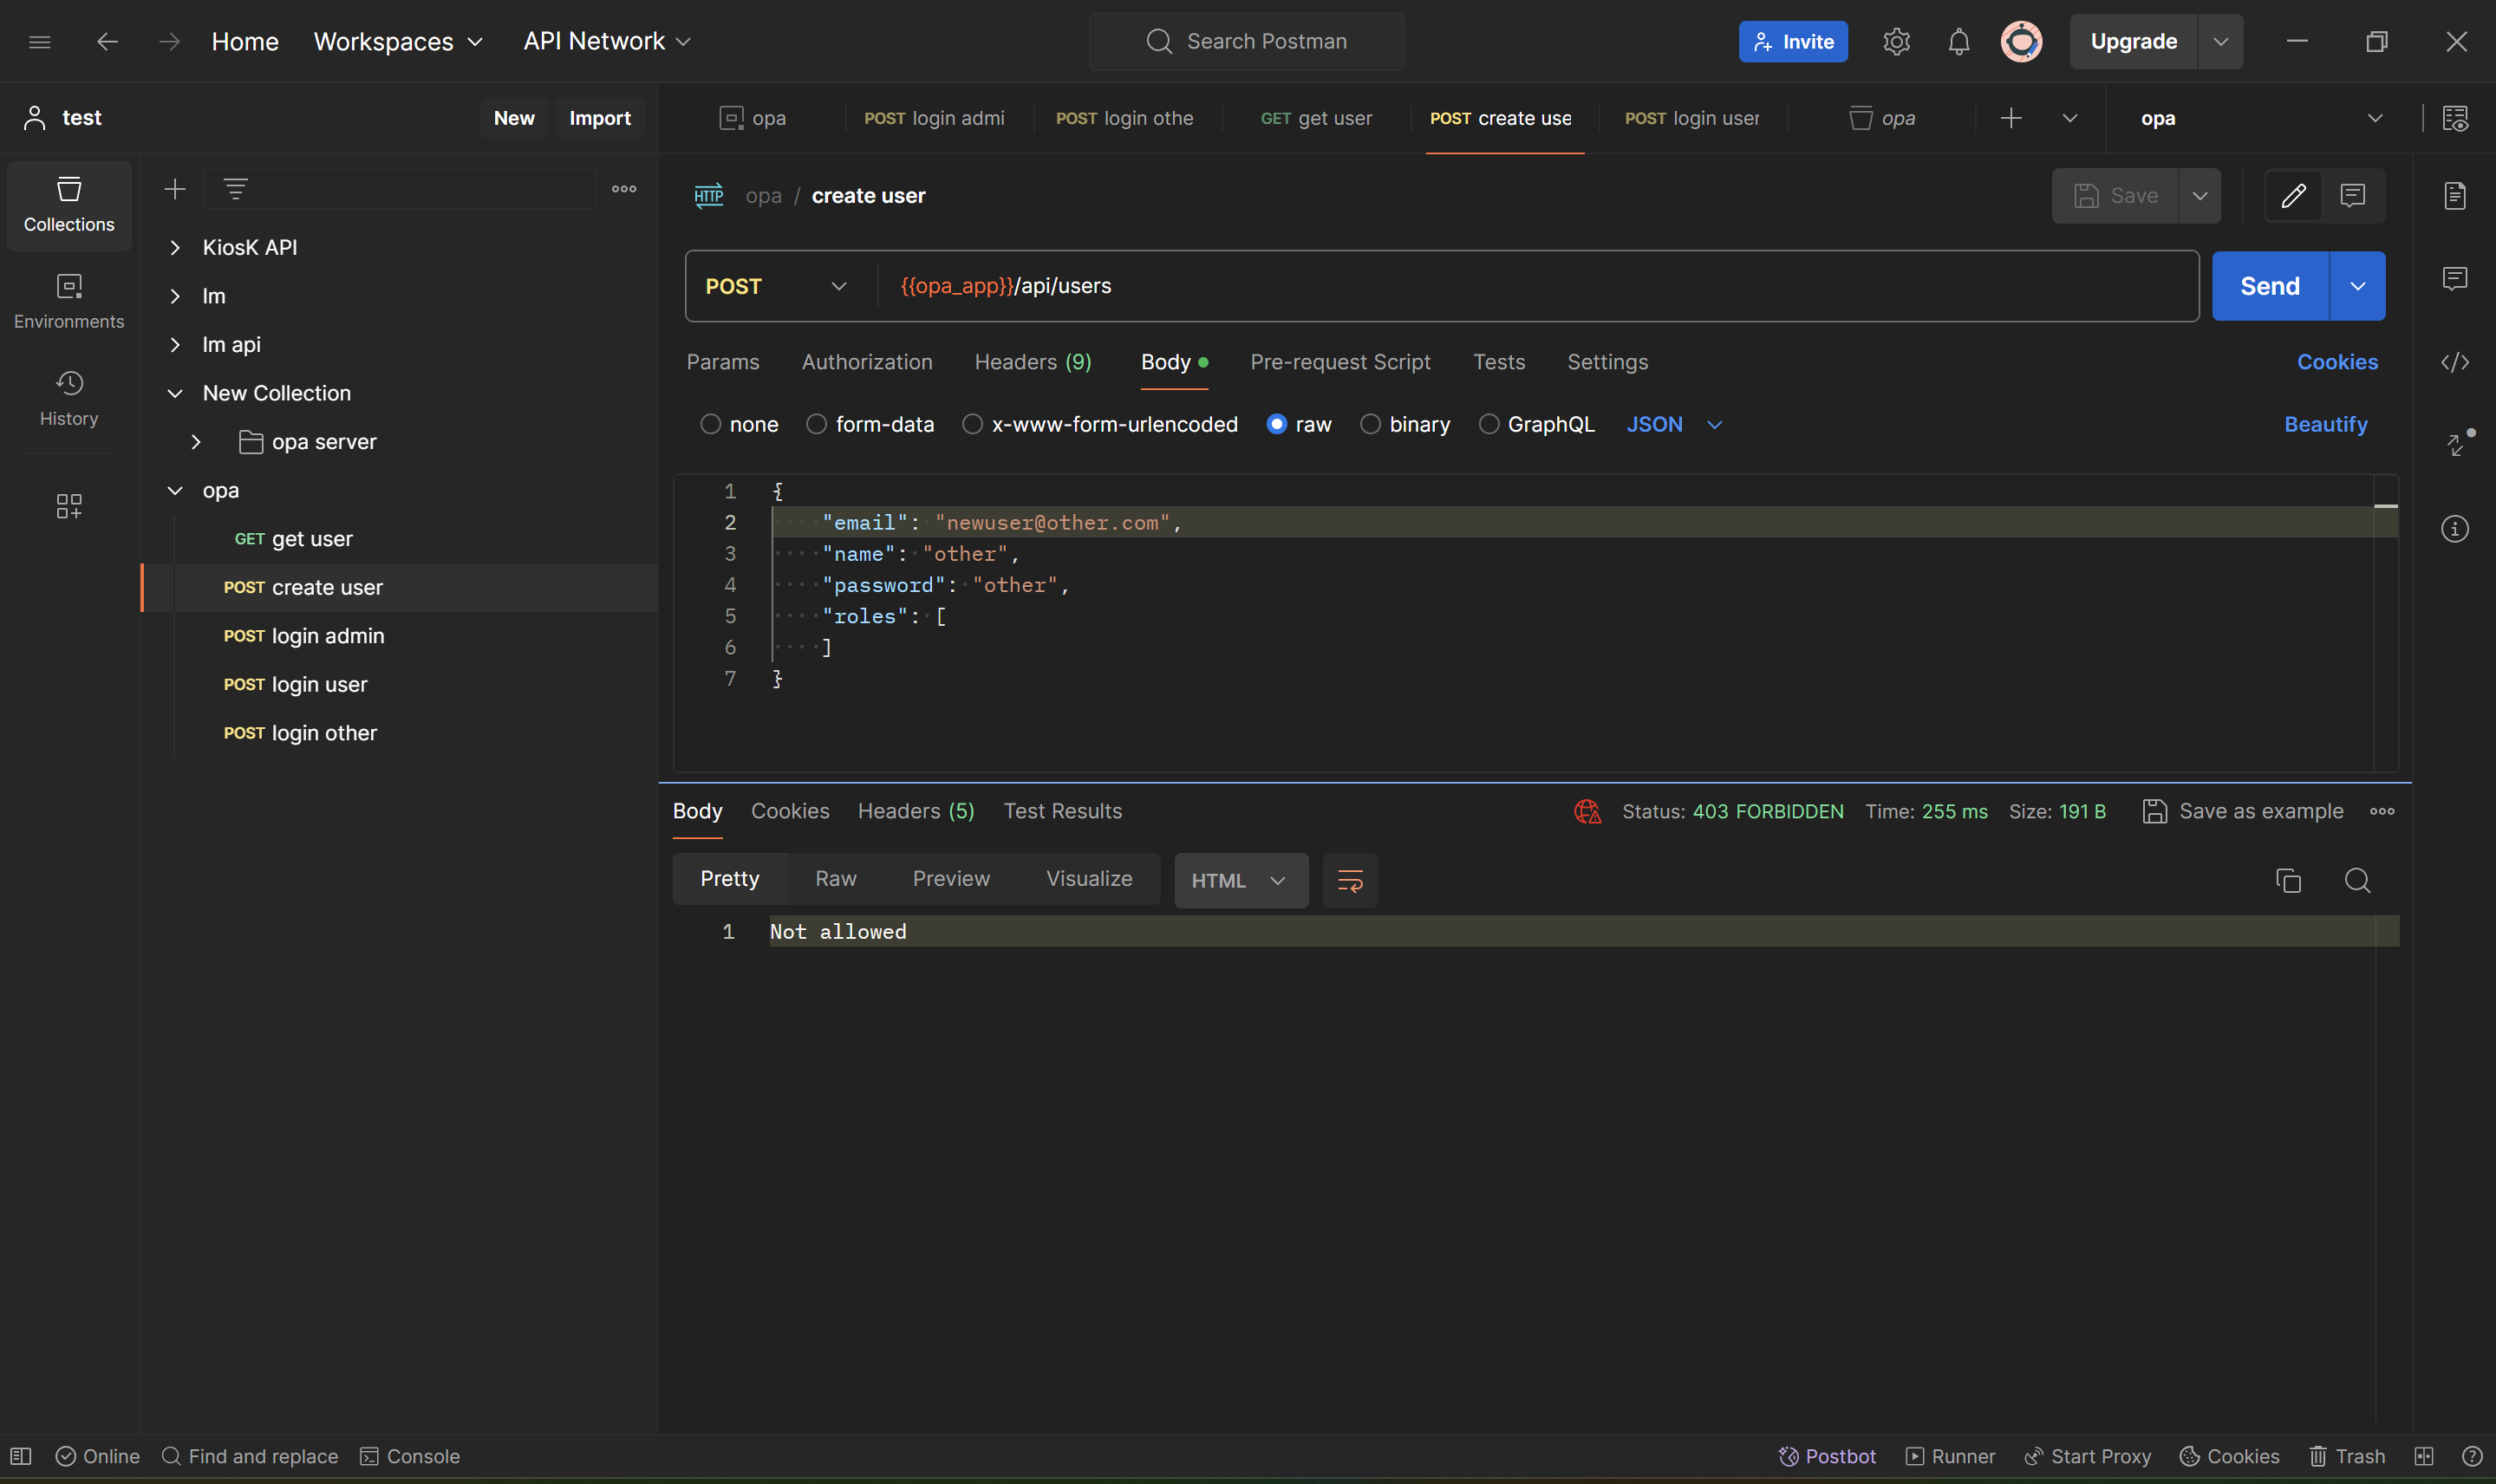
Task: Open the notifications bell
Action: (1958, 42)
